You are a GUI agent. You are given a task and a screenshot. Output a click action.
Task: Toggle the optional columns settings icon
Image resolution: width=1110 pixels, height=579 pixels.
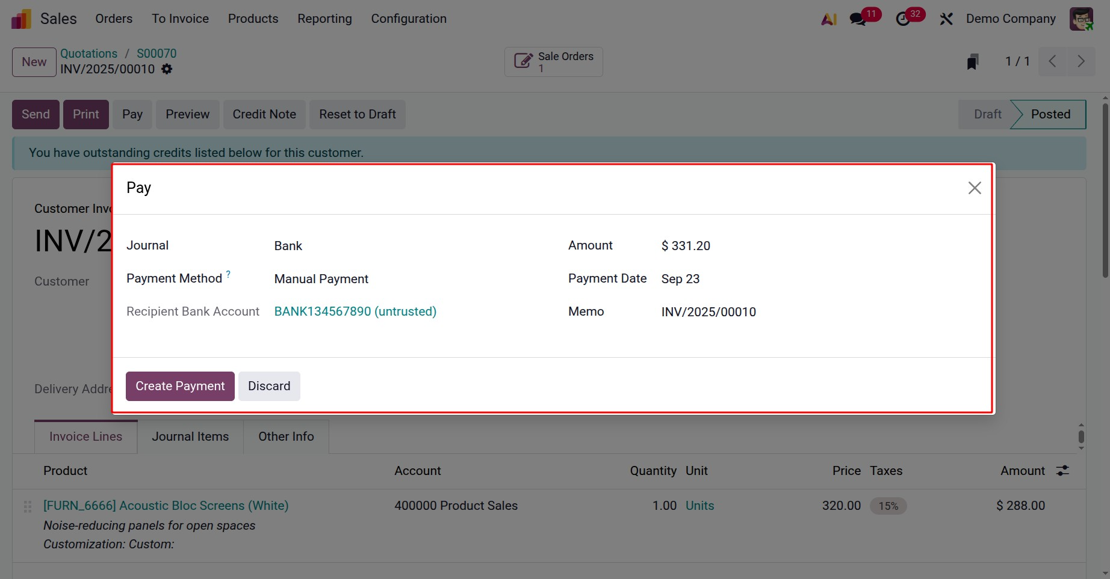point(1062,471)
